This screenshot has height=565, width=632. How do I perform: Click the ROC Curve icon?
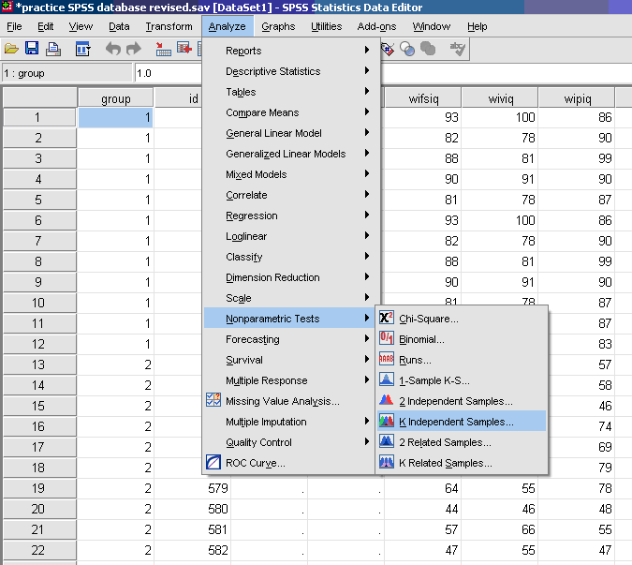(x=213, y=462)
